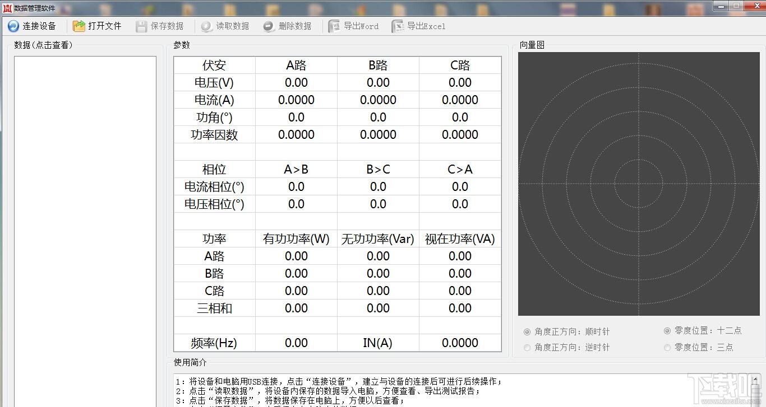Click the 读取数据 toolbar label
Viewport: 766px width, 407px height.
[x=233, y=26]
